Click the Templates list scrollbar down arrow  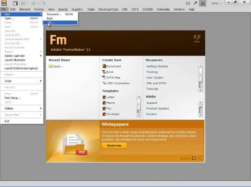(x=139, y=115)
